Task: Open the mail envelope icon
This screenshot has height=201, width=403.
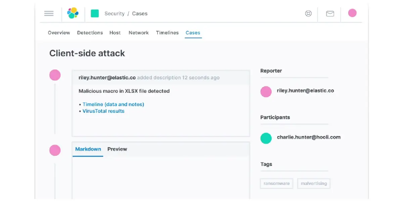Action: (x=330, y=13)
